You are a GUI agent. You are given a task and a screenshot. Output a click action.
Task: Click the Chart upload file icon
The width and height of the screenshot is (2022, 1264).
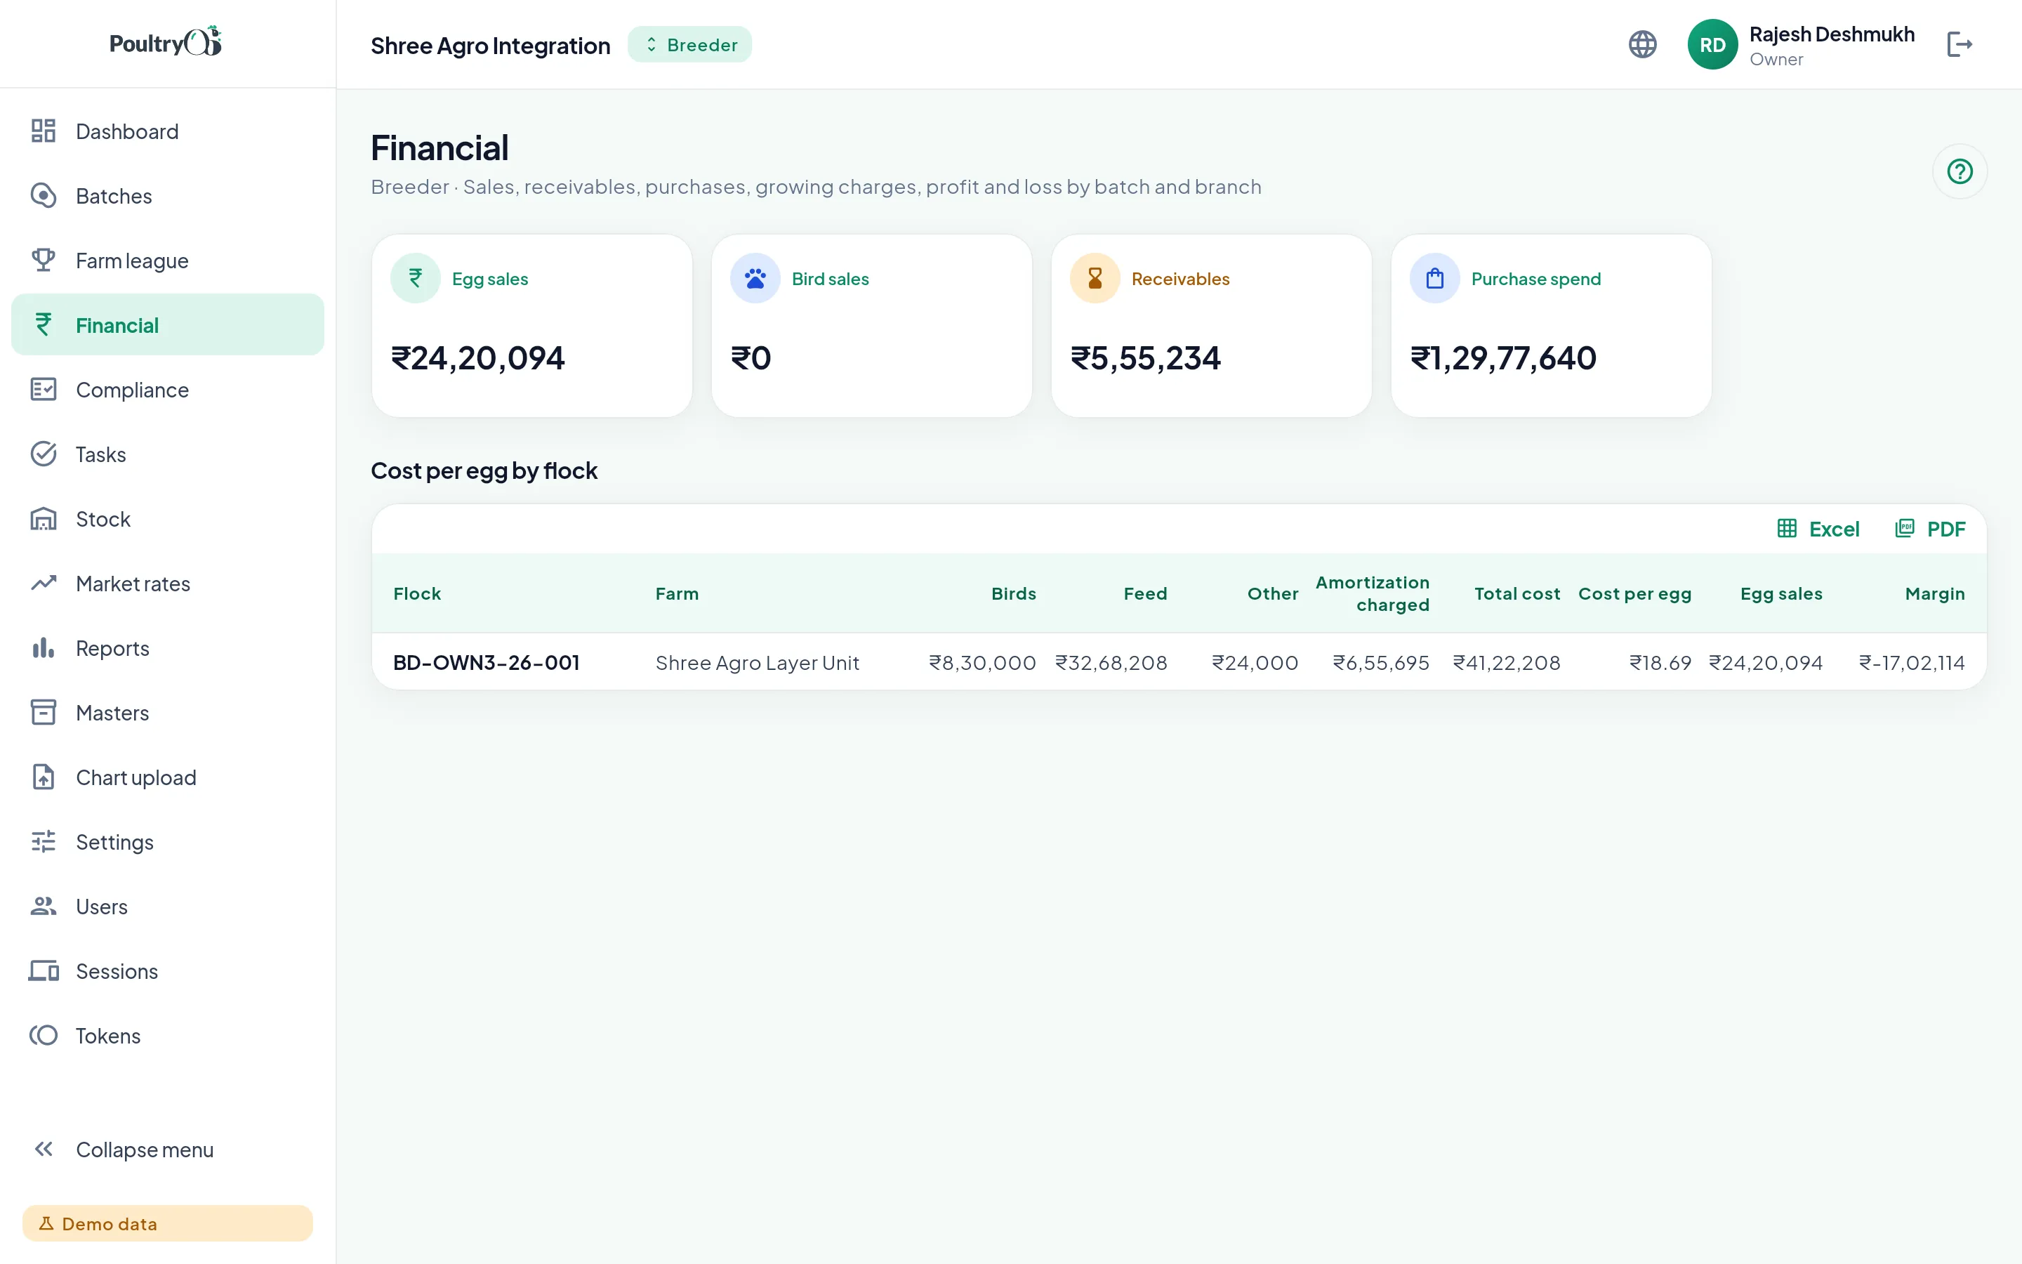pos(44,777)
